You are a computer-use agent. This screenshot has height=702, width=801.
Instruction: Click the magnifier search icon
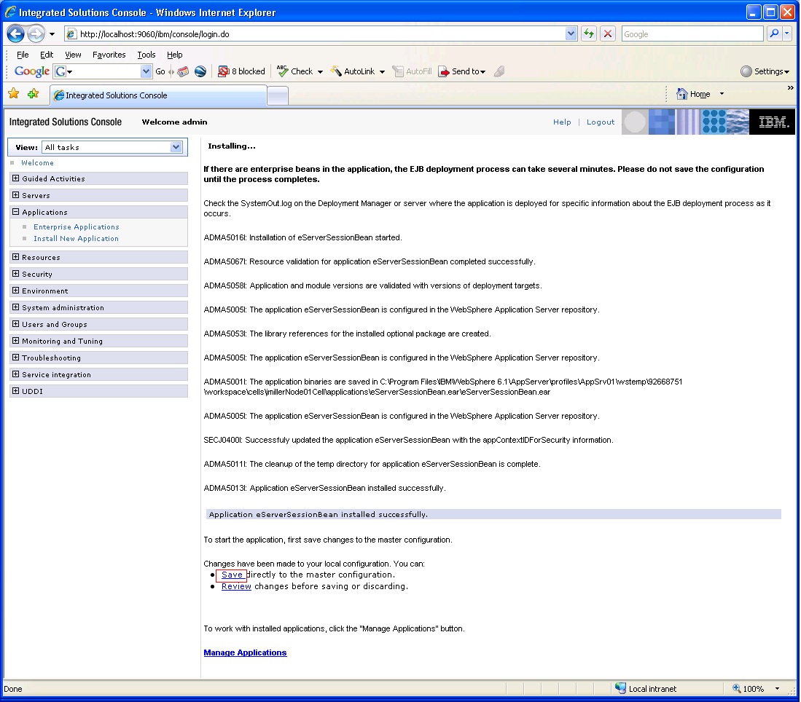[x=775, y=33]
